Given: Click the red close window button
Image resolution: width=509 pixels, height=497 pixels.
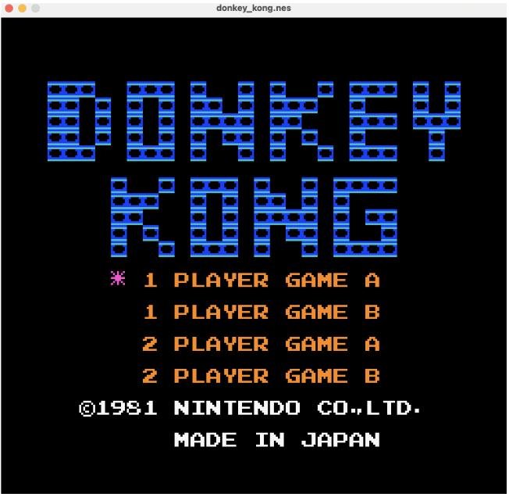Looking at the screenshot, I should coord(9,8).
